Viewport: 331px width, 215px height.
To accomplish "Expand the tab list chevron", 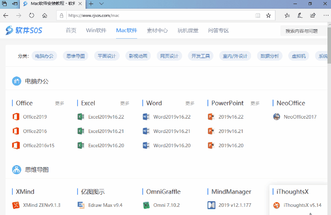I will 101,4.
